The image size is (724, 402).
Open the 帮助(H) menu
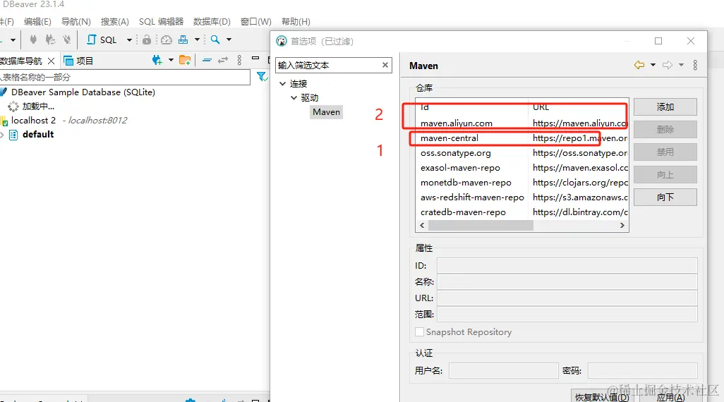296,22
